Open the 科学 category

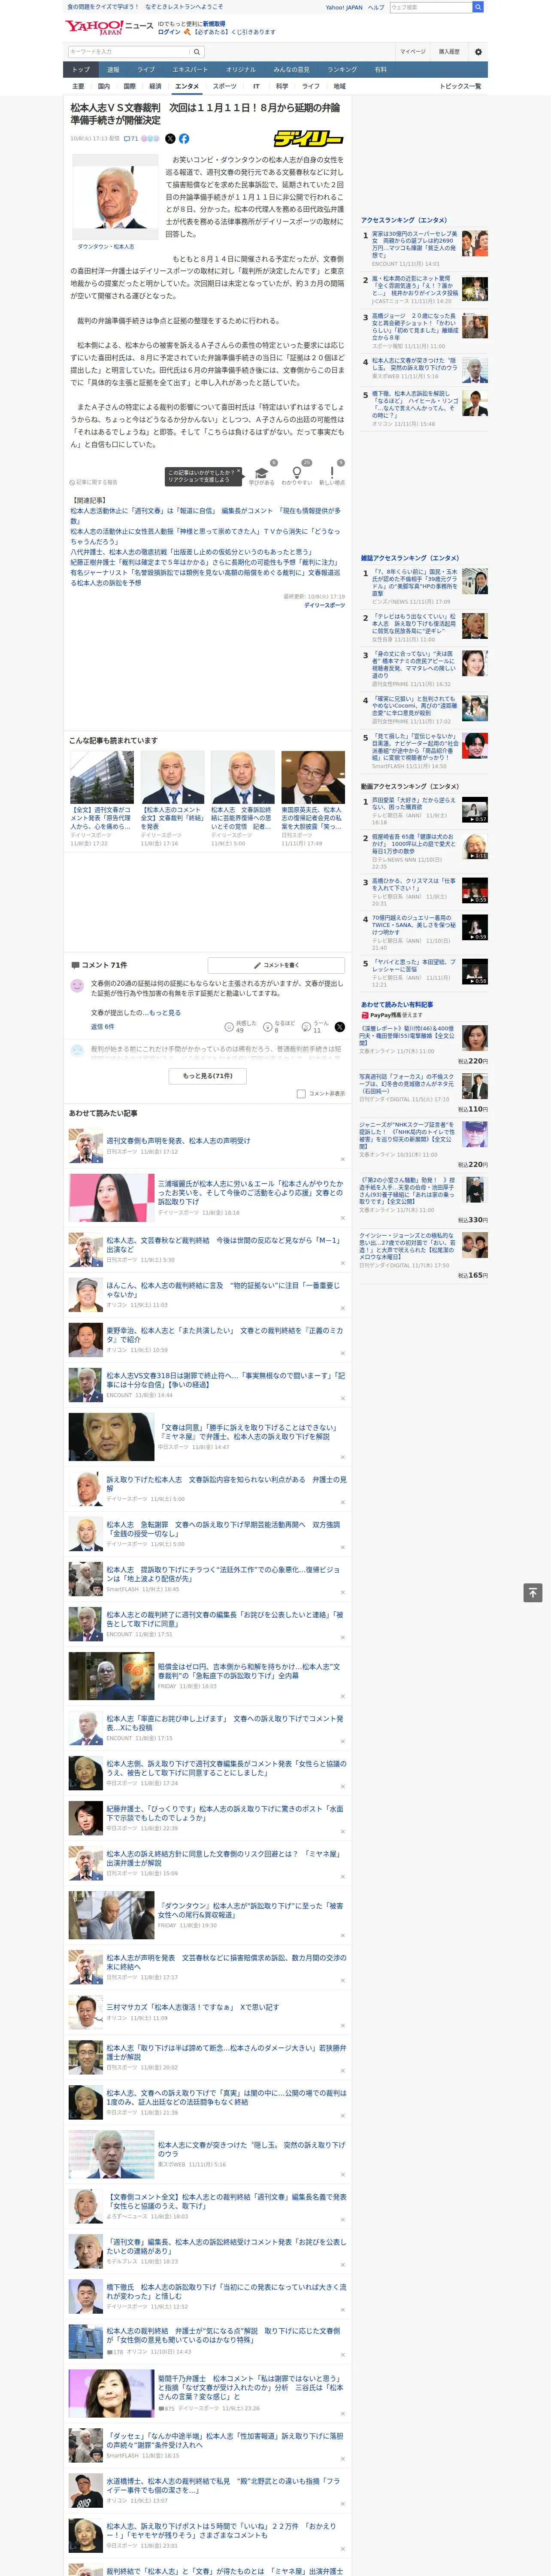pyautogui.click(x=282, y=86)
